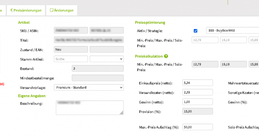Open the 999 - BuyBox-MAX strategy dropdown

(233, 30)
